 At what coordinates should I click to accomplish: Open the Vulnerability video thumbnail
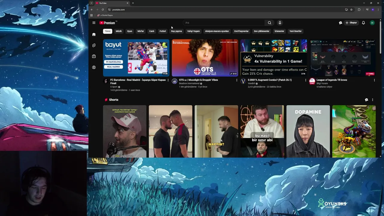click(274, 58)
